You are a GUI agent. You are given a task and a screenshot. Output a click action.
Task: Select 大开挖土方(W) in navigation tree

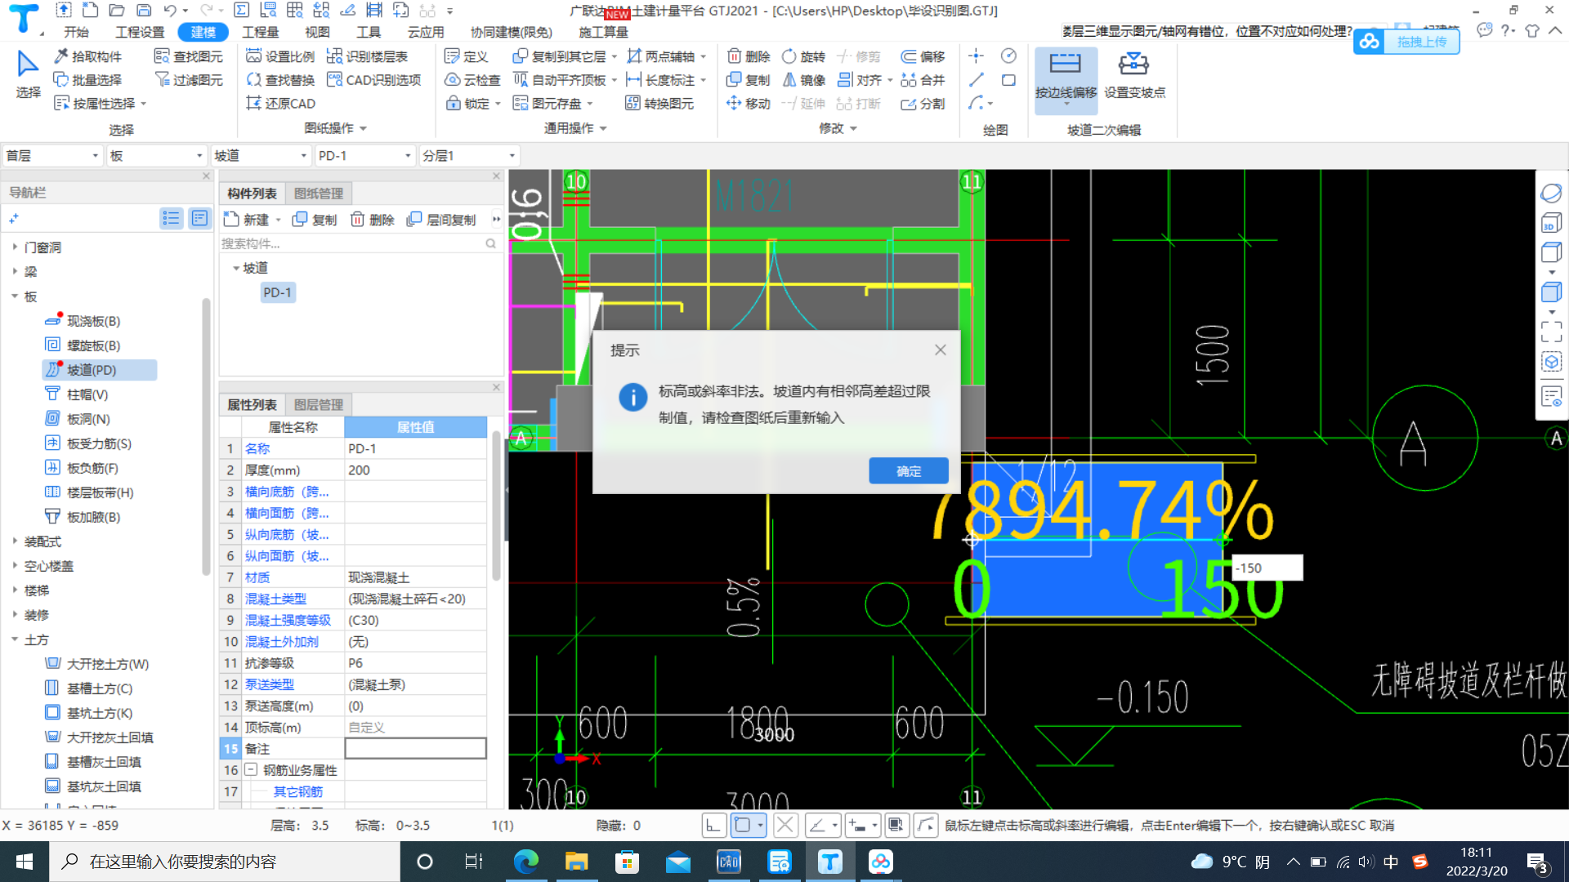pyautogui.click(x=108, y=664)
